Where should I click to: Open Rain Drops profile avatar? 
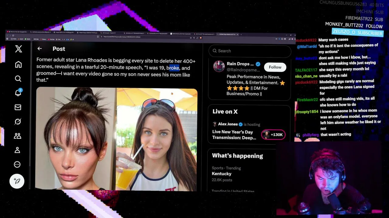click(x=219, y=66)
